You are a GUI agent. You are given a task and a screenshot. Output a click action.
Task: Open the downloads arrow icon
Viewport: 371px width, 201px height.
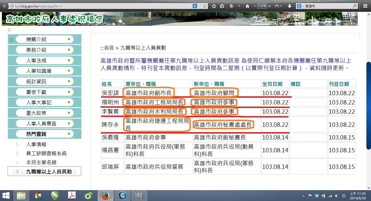290,6
